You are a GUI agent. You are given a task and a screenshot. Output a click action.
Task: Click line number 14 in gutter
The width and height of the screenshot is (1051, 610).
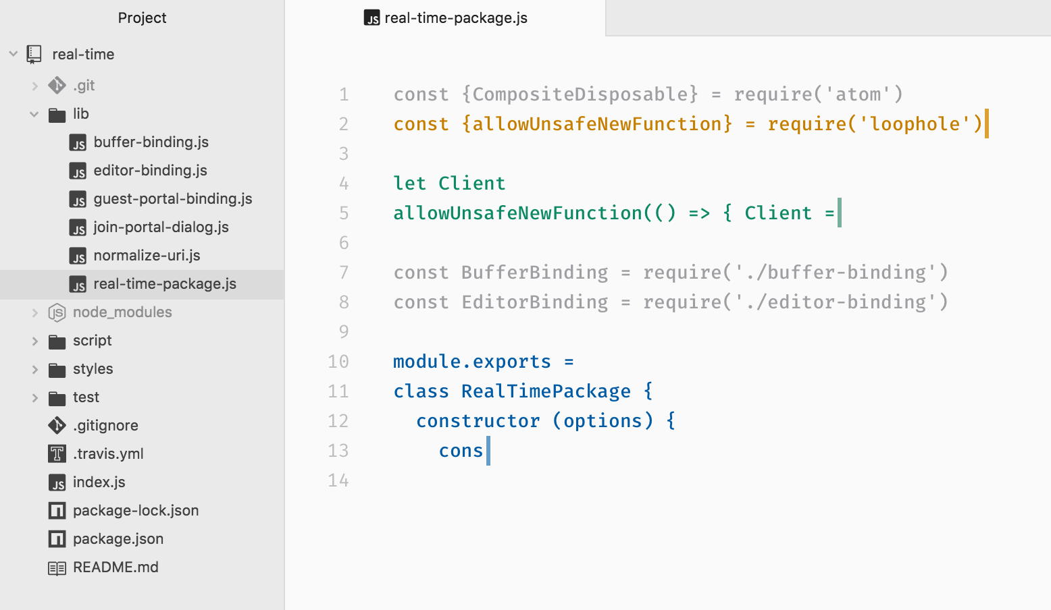point(338,480)
